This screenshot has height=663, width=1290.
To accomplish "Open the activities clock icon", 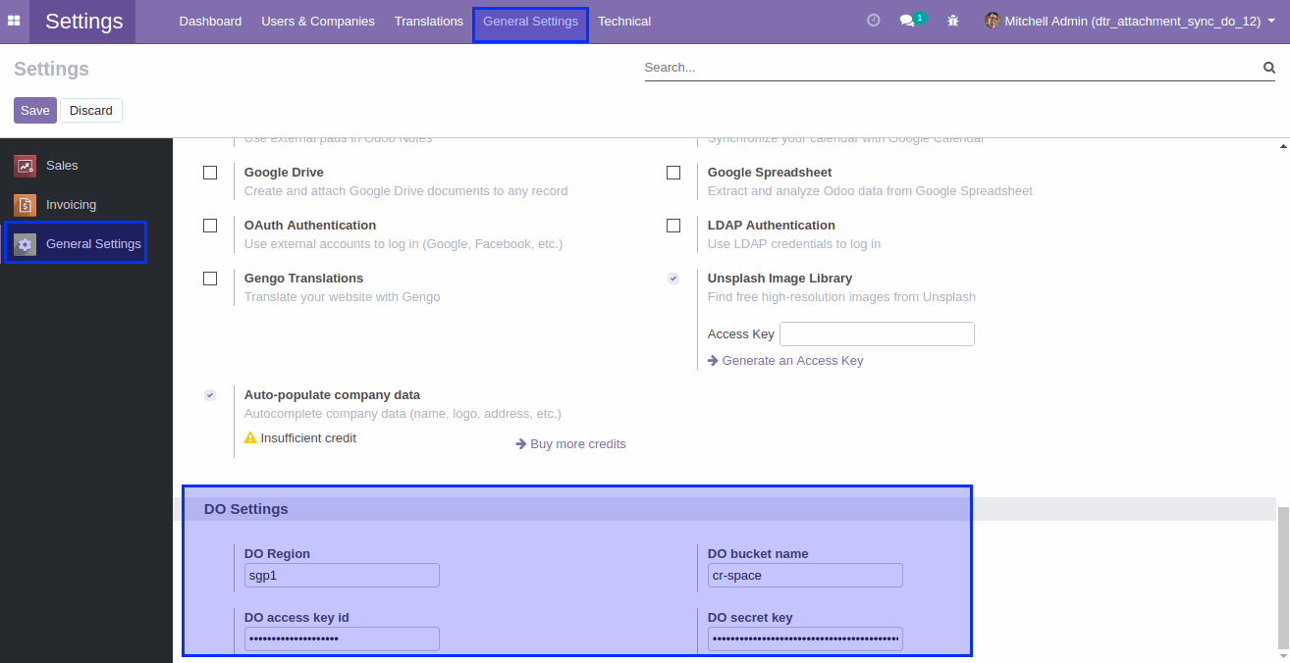I will tap(874, 21).
